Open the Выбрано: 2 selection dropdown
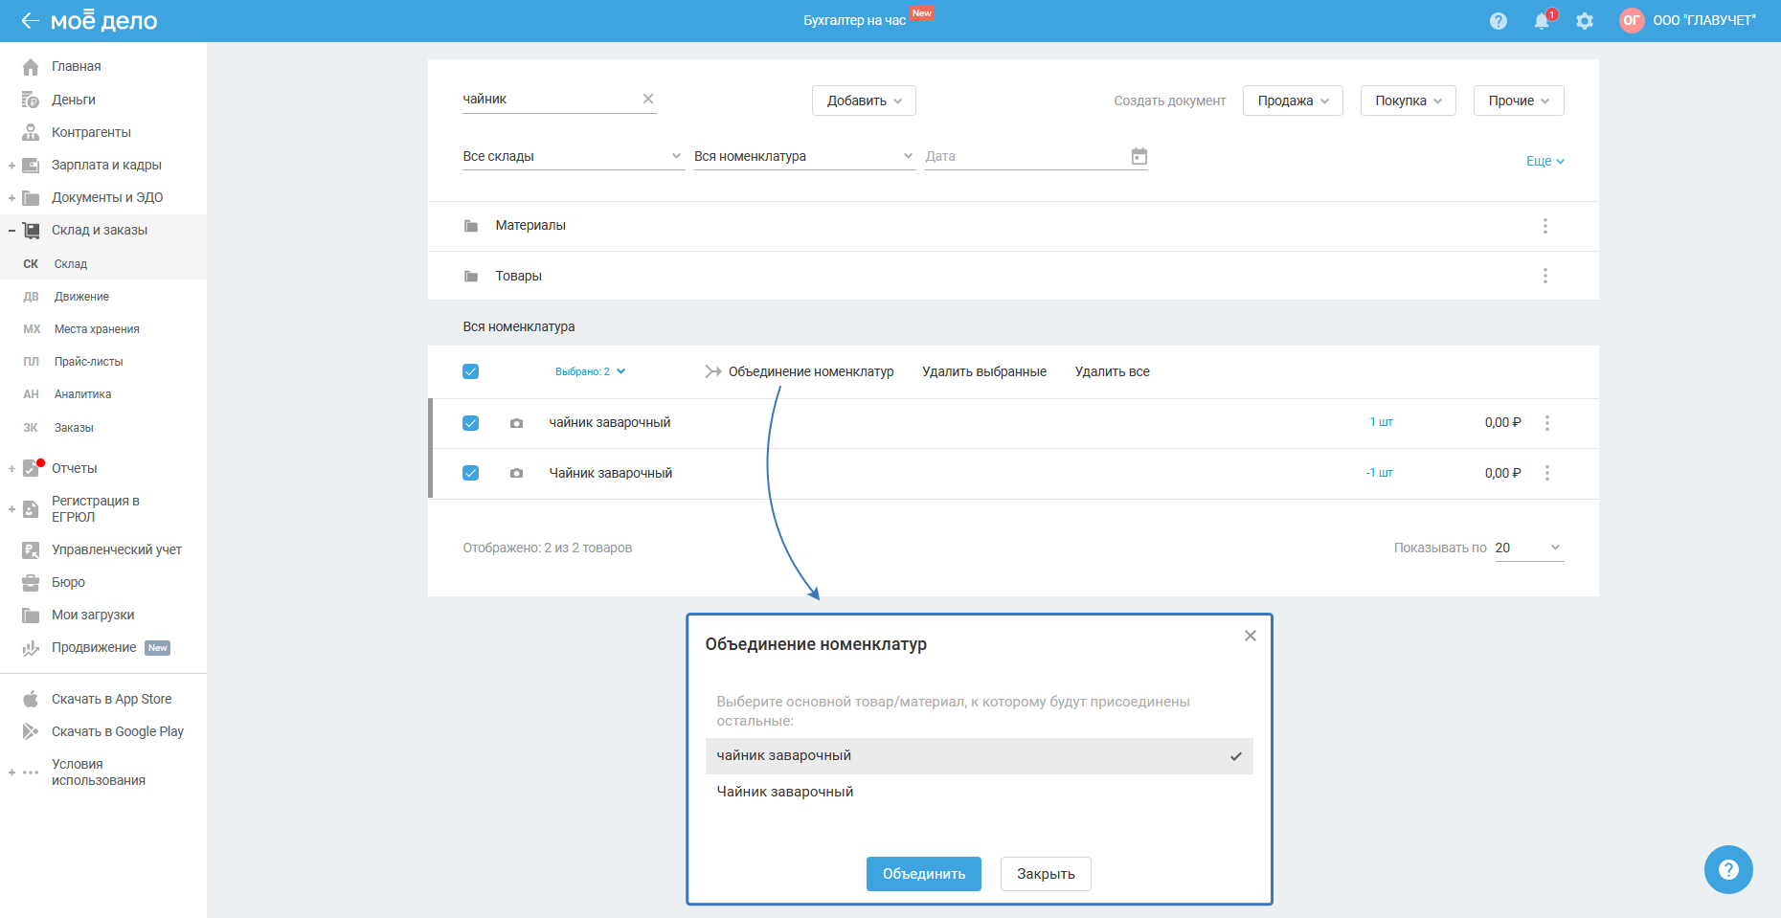 pos(590,371)
